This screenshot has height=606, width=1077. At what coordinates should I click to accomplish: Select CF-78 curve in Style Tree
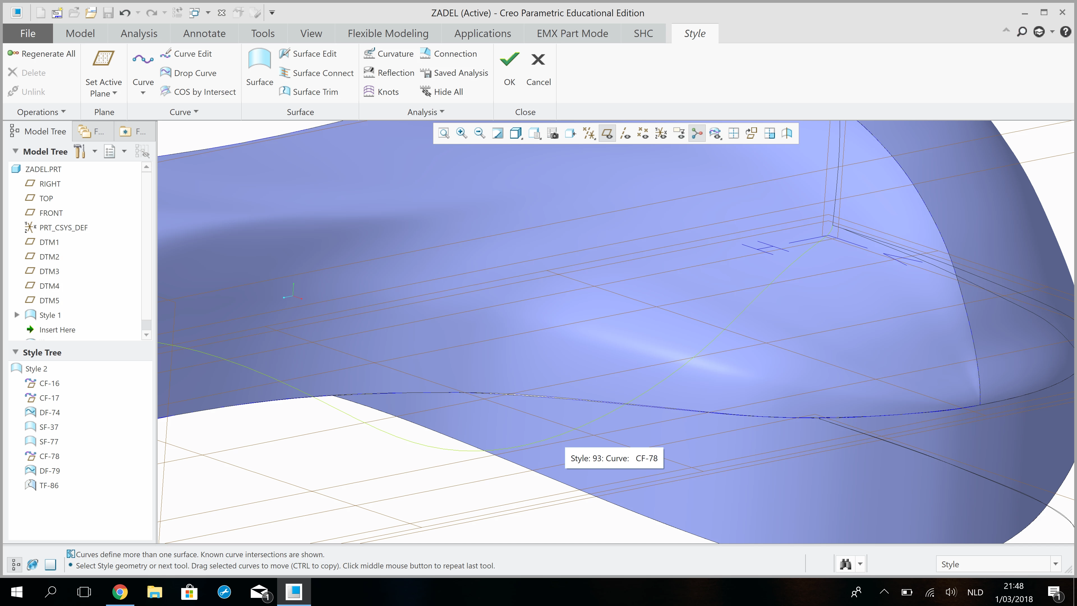(x=49, y=456)
